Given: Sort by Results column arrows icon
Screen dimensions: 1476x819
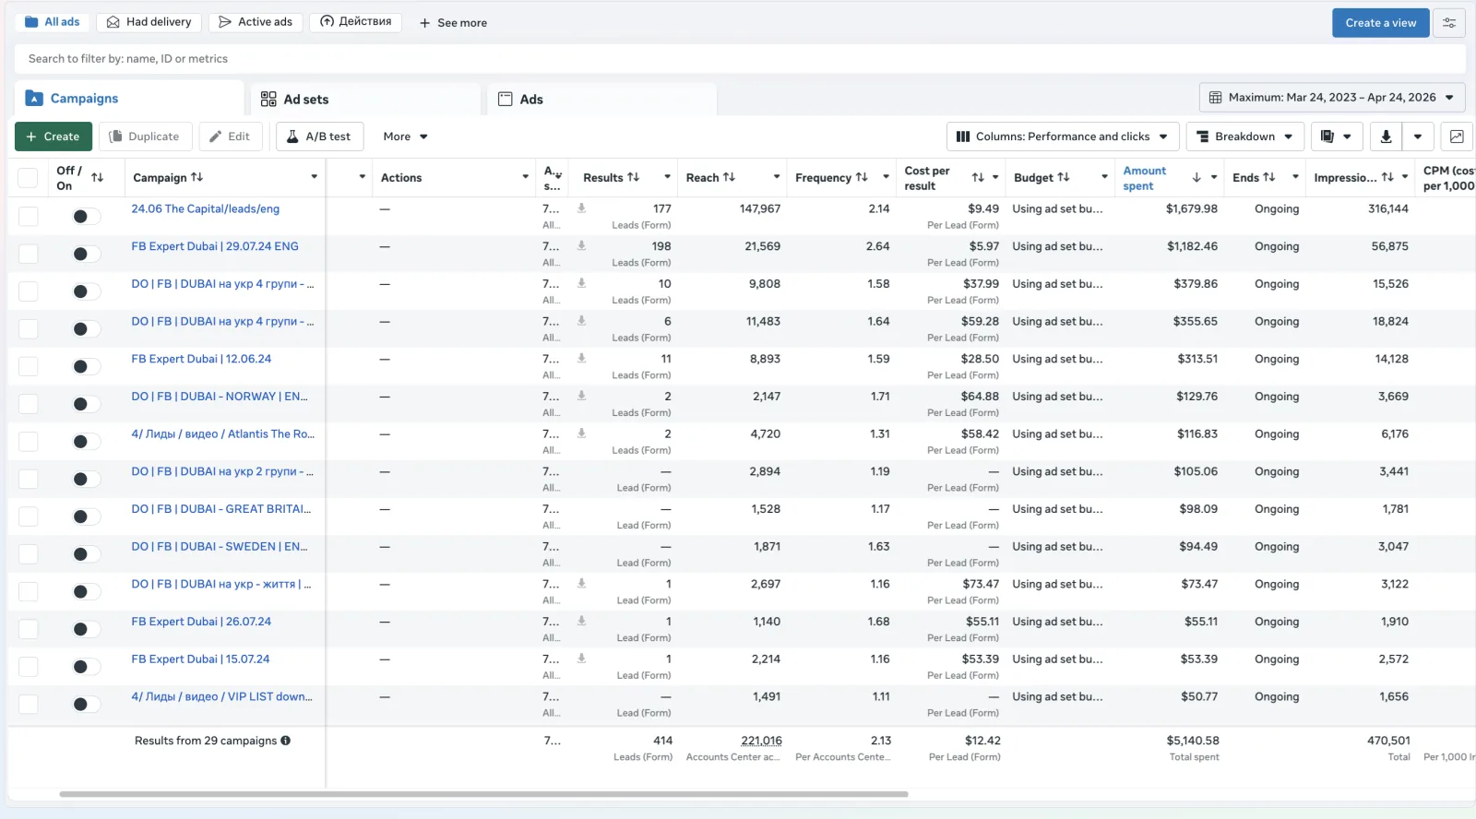Looking at the screenshot, I should click(x=633, y=177).
